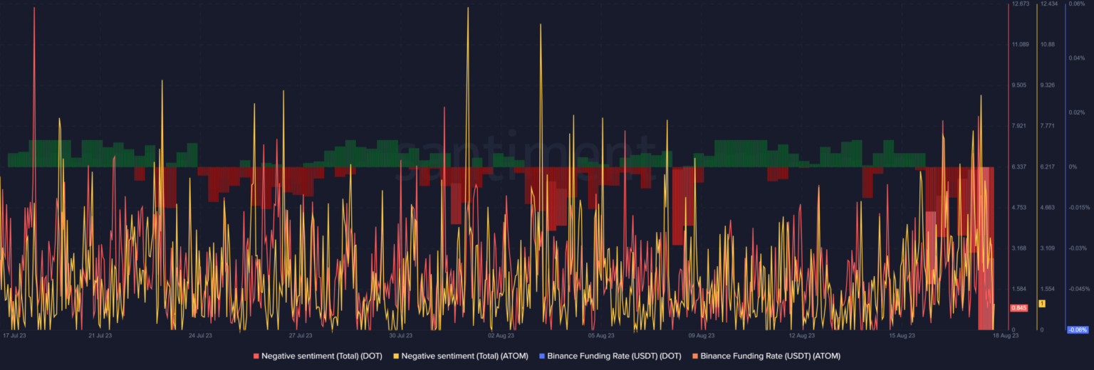The width and height of the screenshot is (1094, 370).
Task: Click the yellow current value badge showing 1
Action: click(x=1043, y=304)
